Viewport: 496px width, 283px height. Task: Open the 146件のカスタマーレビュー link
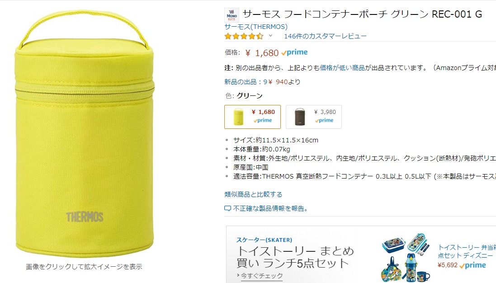coord(325,36)
